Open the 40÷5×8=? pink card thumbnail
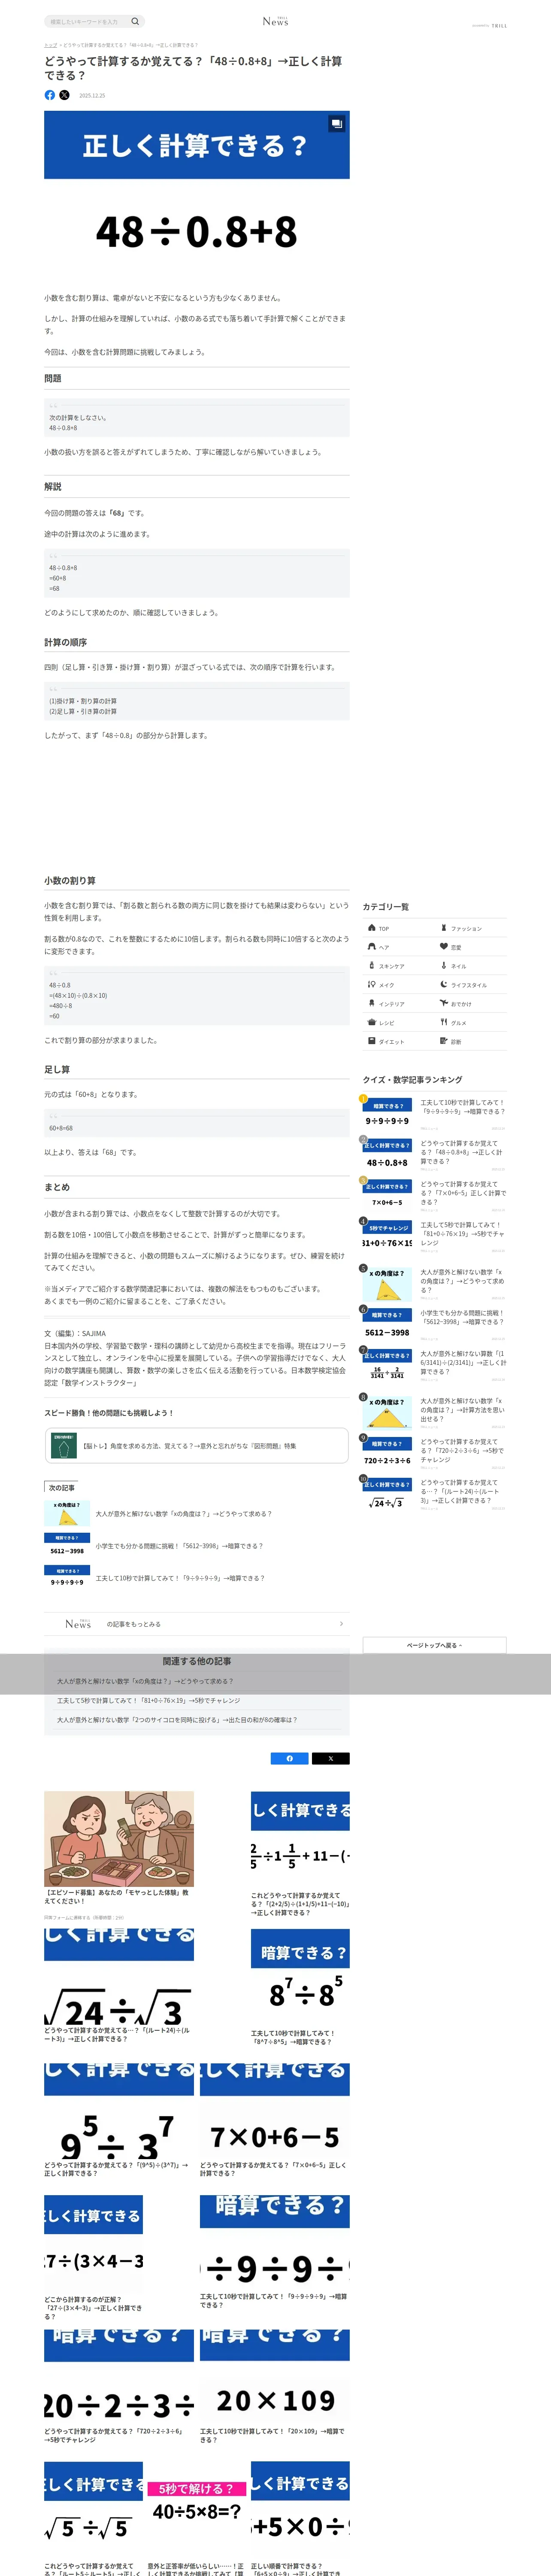 [197, 2509]
